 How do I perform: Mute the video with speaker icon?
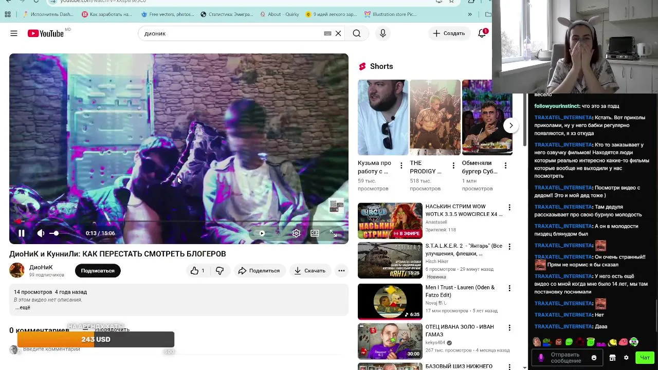pyautogui.click(x=41, y=233)
